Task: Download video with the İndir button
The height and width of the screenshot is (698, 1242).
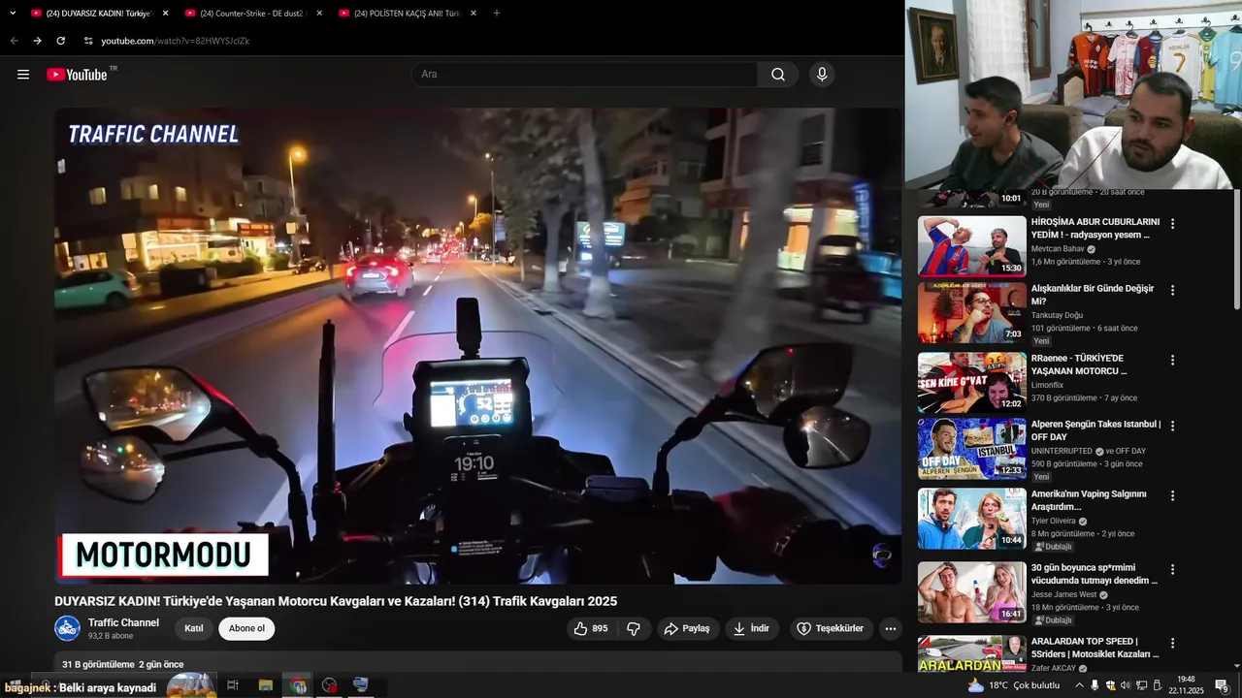Action: tap(752, 628)
